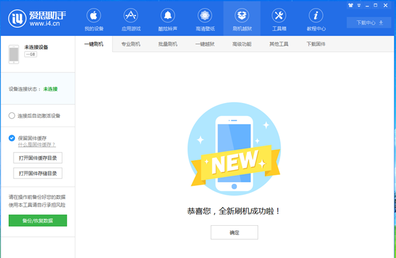Open 下载中心 download center button
The height and width of the screenshot is (258, 396).
point(364,23)
